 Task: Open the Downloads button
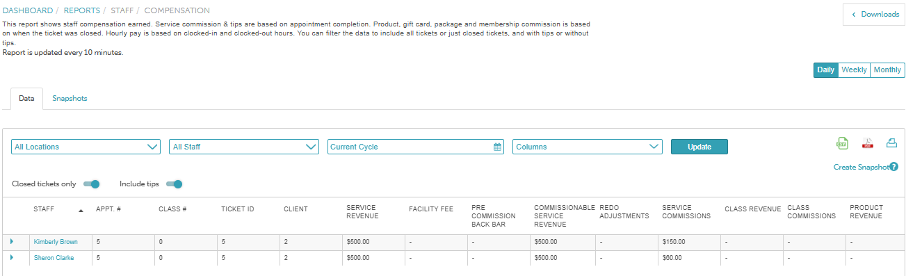coord(874,15)
